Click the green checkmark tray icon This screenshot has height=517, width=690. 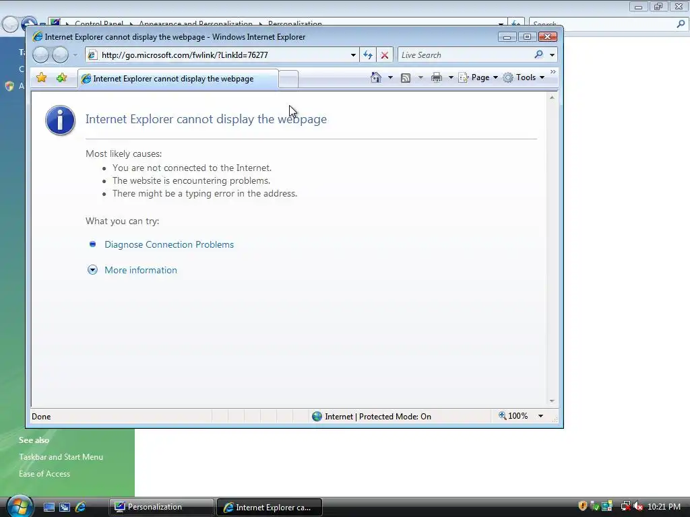pyautogui.click(x=595, y=506)
